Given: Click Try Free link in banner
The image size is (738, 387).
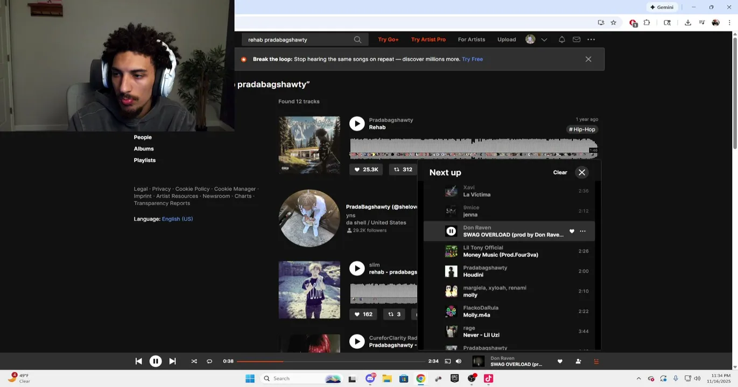Looking at the screenshot, I should click(472, 59).
